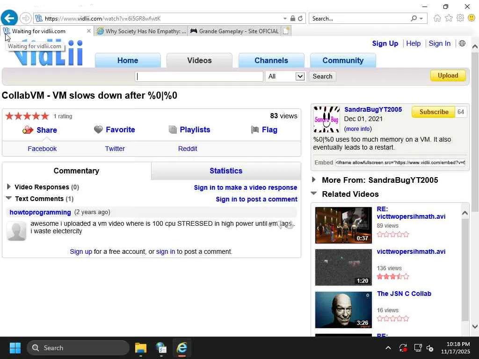Viewport: 479px width, 359px height.
Task: Click the related videos list scrollbar
Action: pyautogui.click(x=464, y=269)
